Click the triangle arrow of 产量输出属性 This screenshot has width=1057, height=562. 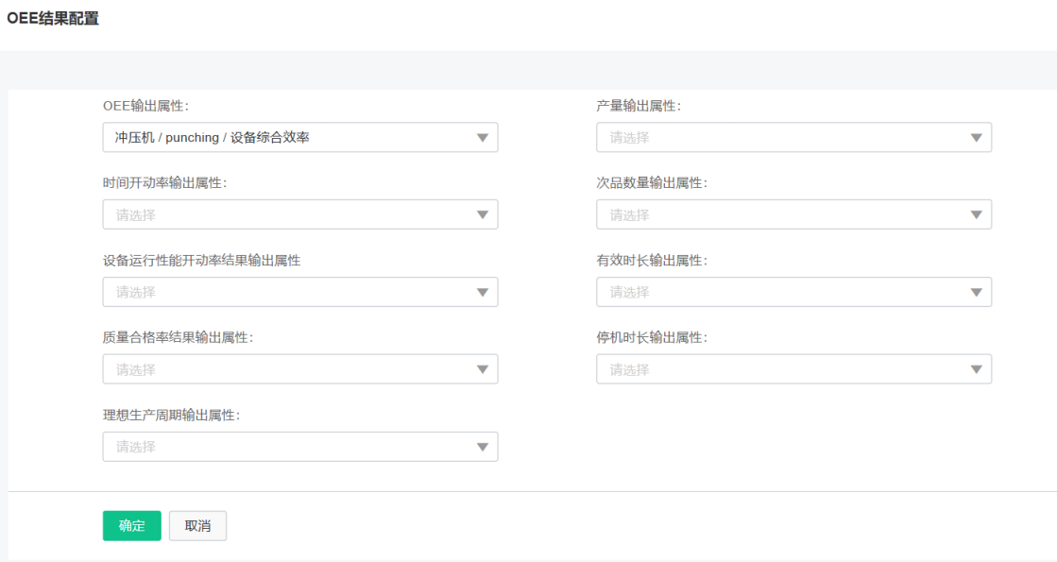tap(976, 138)
